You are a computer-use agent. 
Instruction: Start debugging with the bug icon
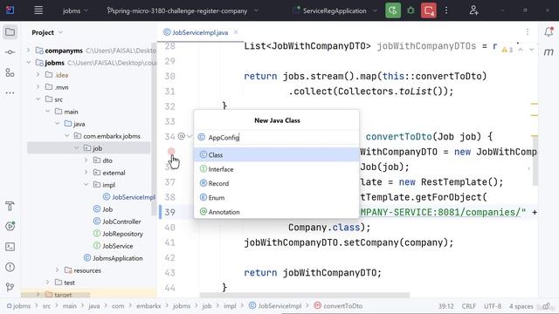[x=411, y=10]
